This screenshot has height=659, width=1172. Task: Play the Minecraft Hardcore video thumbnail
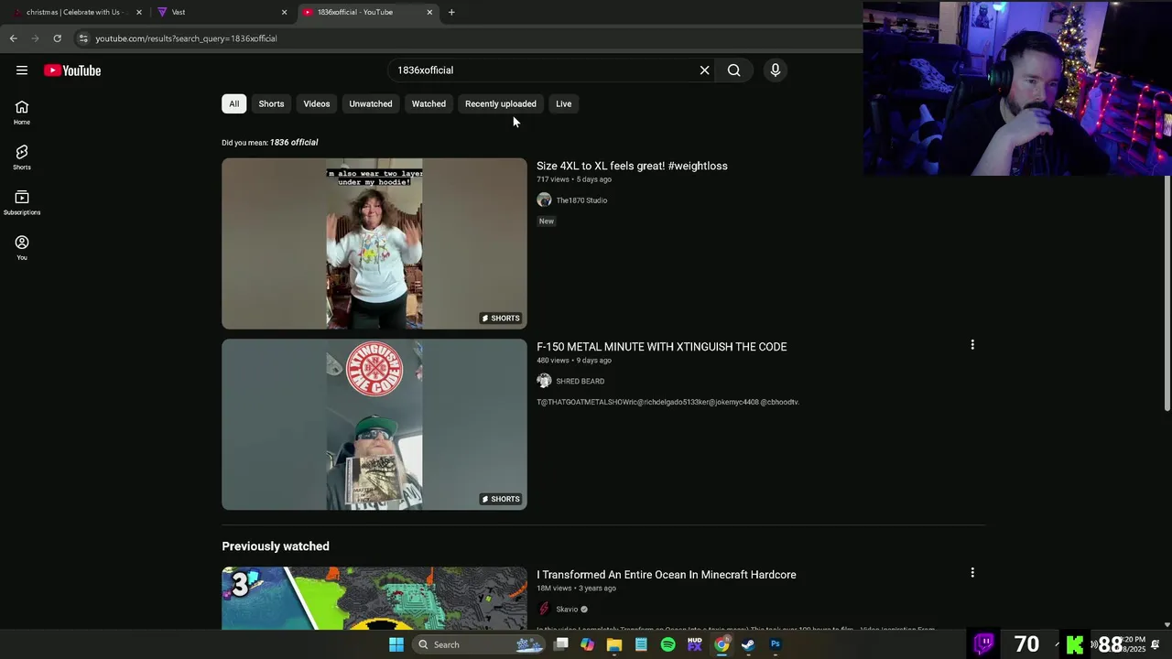pyautogui.click(x=374, y=599)
